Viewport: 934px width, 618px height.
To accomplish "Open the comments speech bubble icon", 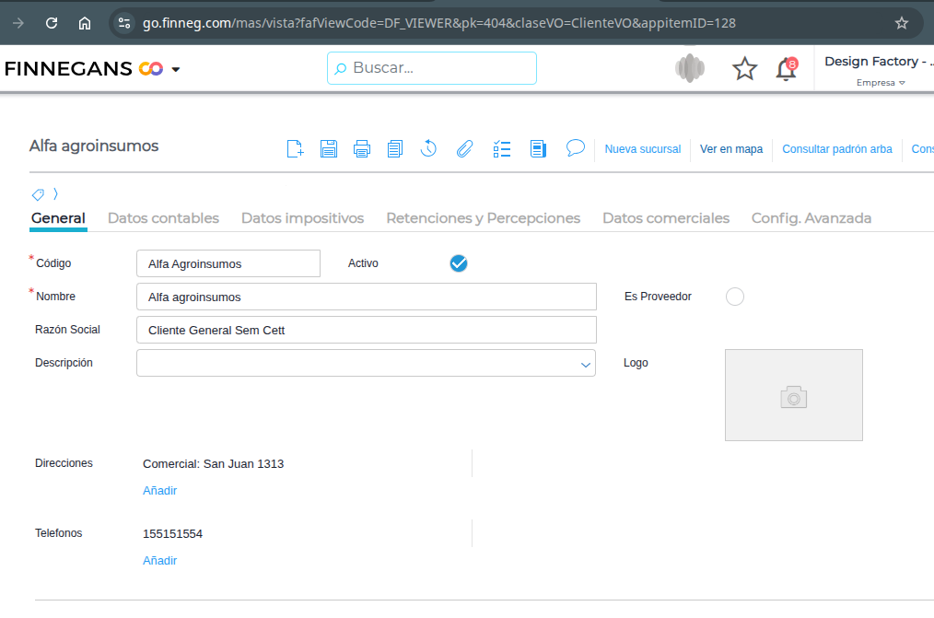I will (x=576, y=147).
